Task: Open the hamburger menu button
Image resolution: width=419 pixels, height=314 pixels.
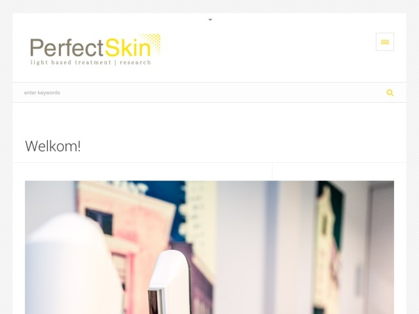Action: 384,42
